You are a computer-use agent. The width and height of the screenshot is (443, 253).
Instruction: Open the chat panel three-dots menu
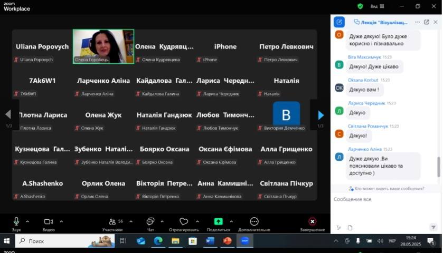(418, 22)
